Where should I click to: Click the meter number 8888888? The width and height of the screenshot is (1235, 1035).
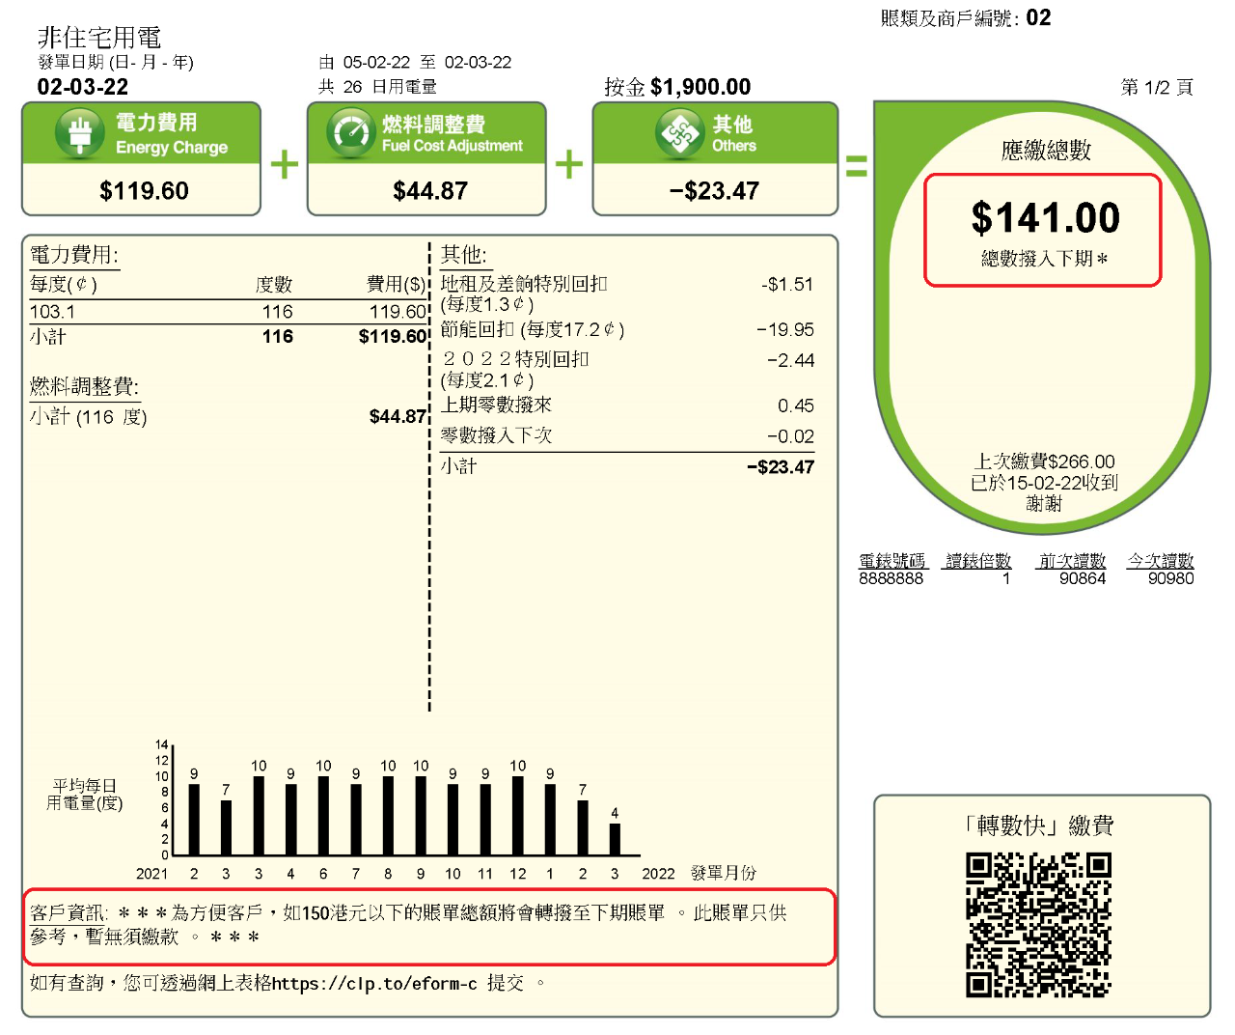coord(891,578)
